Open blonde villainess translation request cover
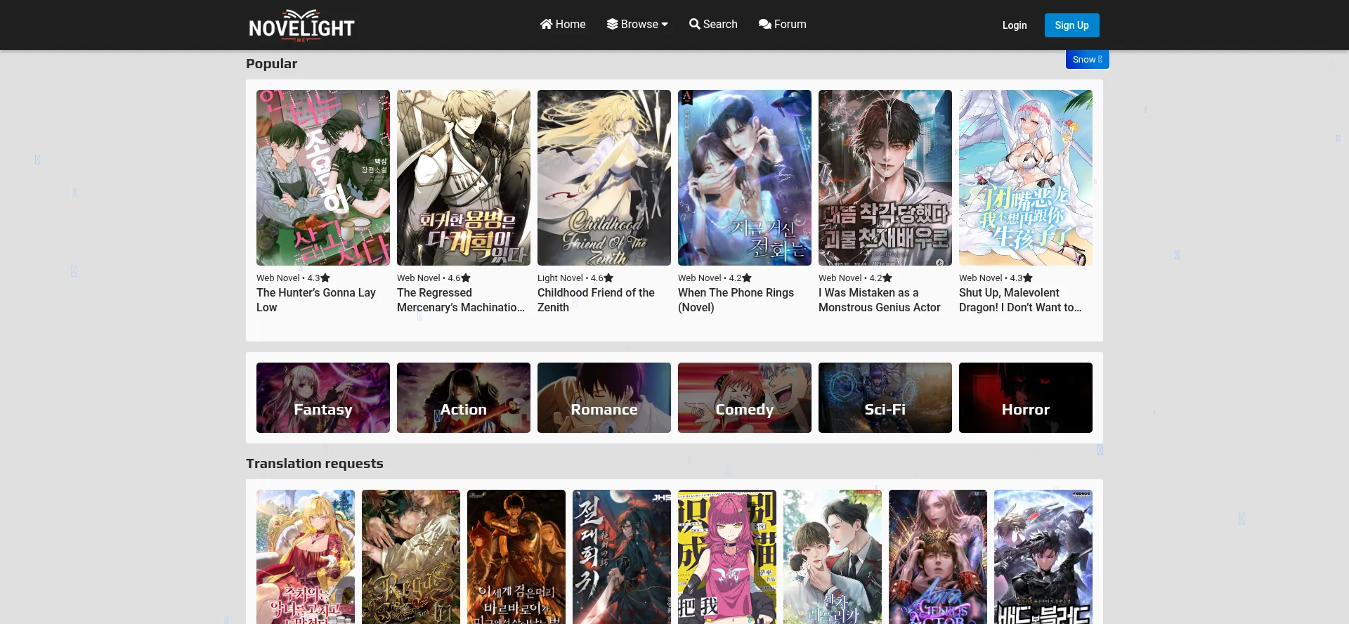Image resolution: width=1349 pixels, height=624 pixels. pyautogui.click(x=306, y=557)
